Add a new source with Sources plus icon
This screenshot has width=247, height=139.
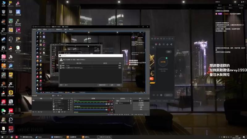pyautogui.click(x=54, y=112)
